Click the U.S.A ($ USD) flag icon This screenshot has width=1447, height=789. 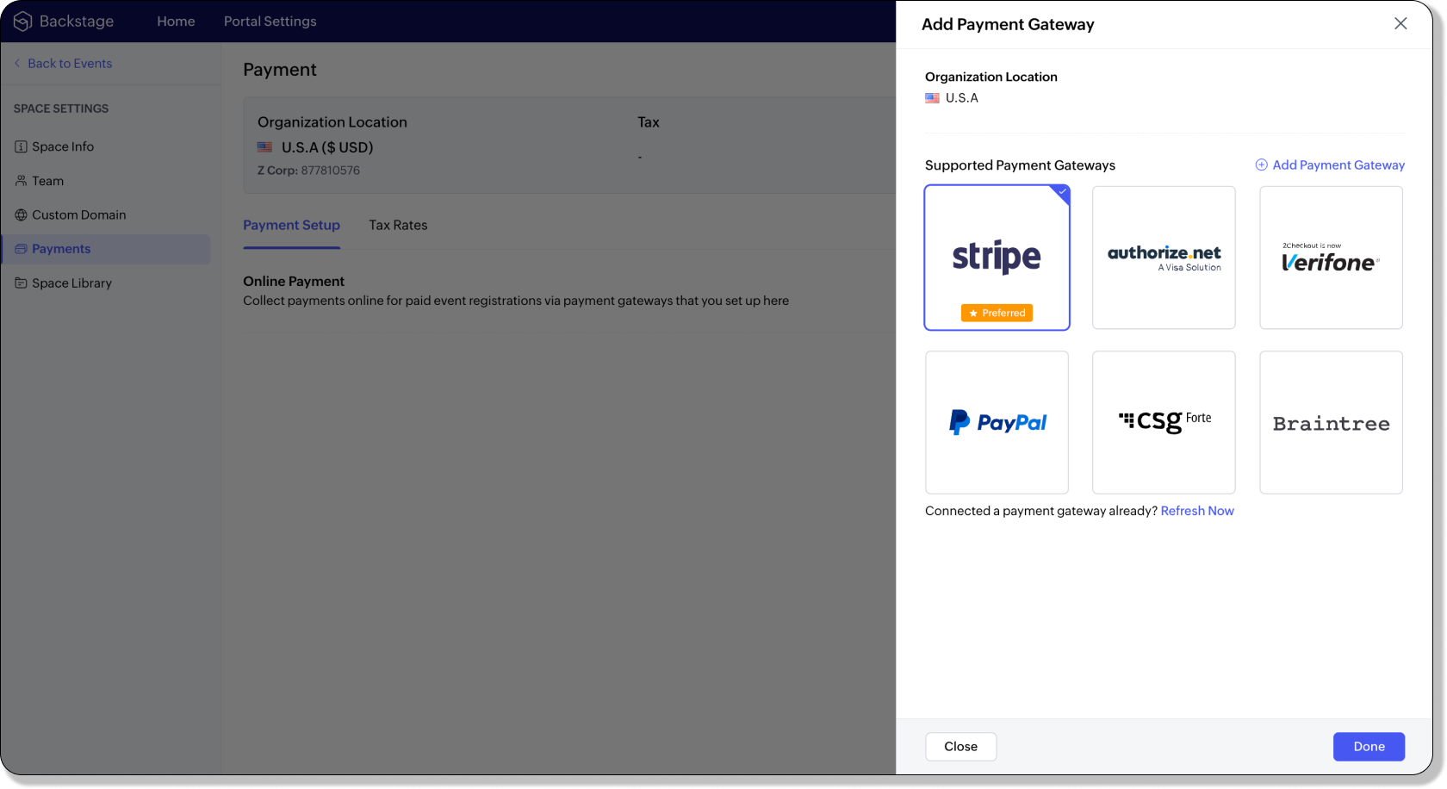coord(264,147)
